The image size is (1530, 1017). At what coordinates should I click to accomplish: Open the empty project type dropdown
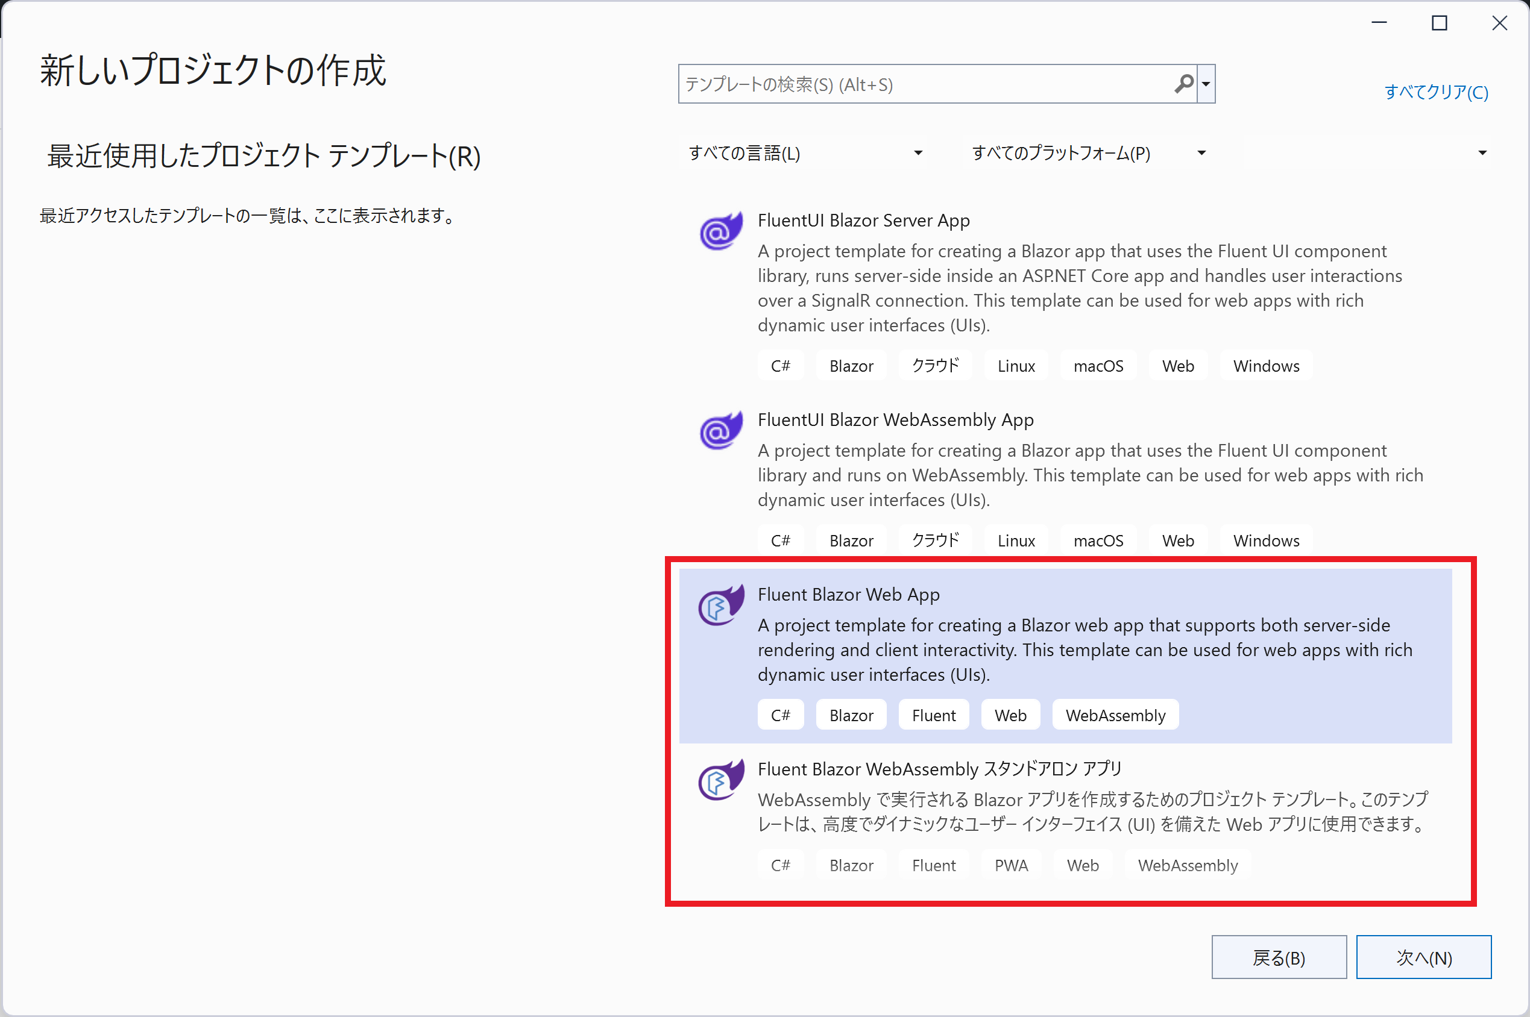click(x=1367, y=153)
